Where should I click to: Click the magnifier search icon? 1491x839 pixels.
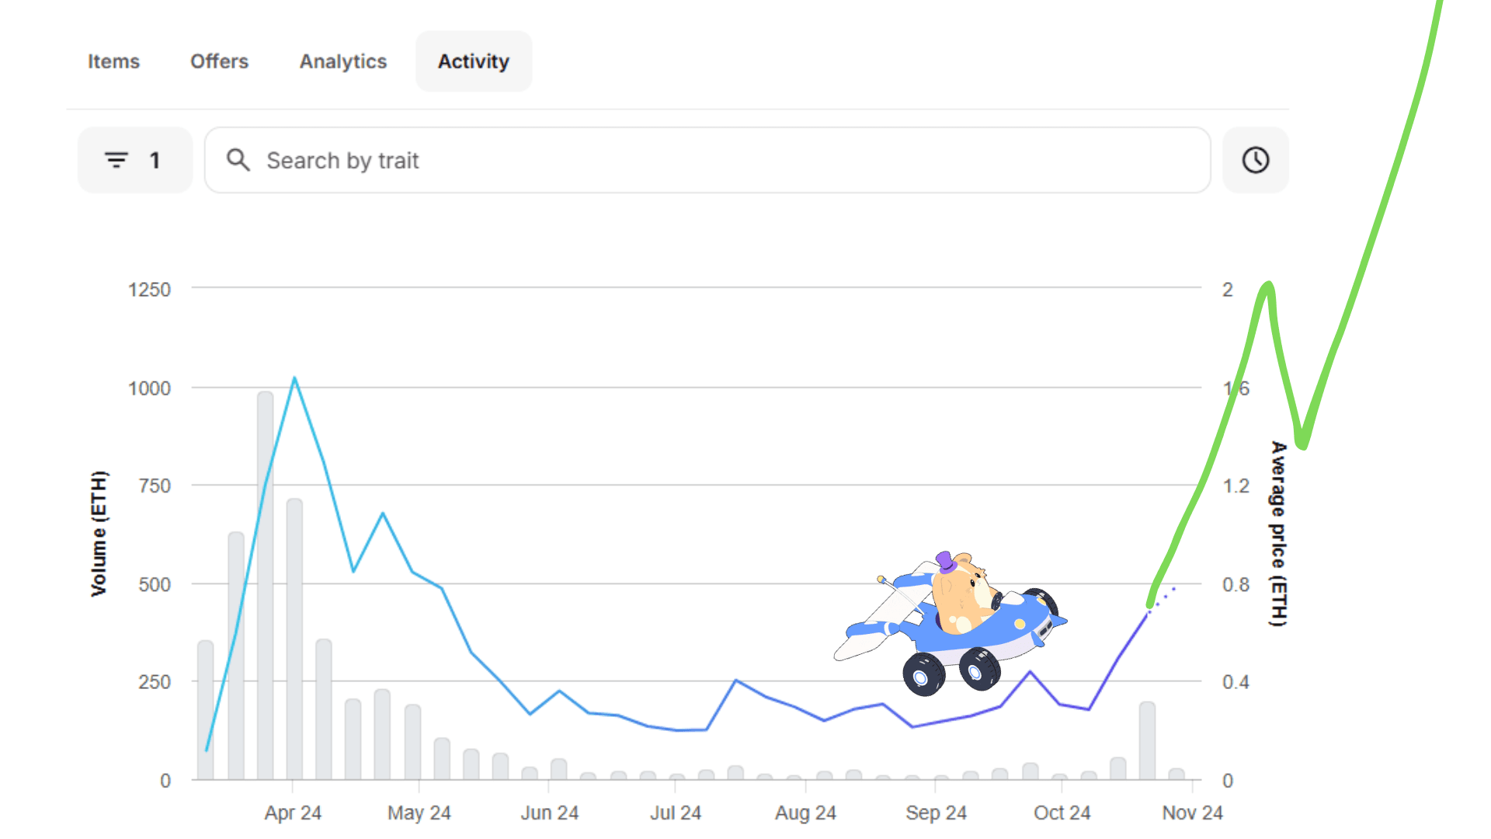238,160
